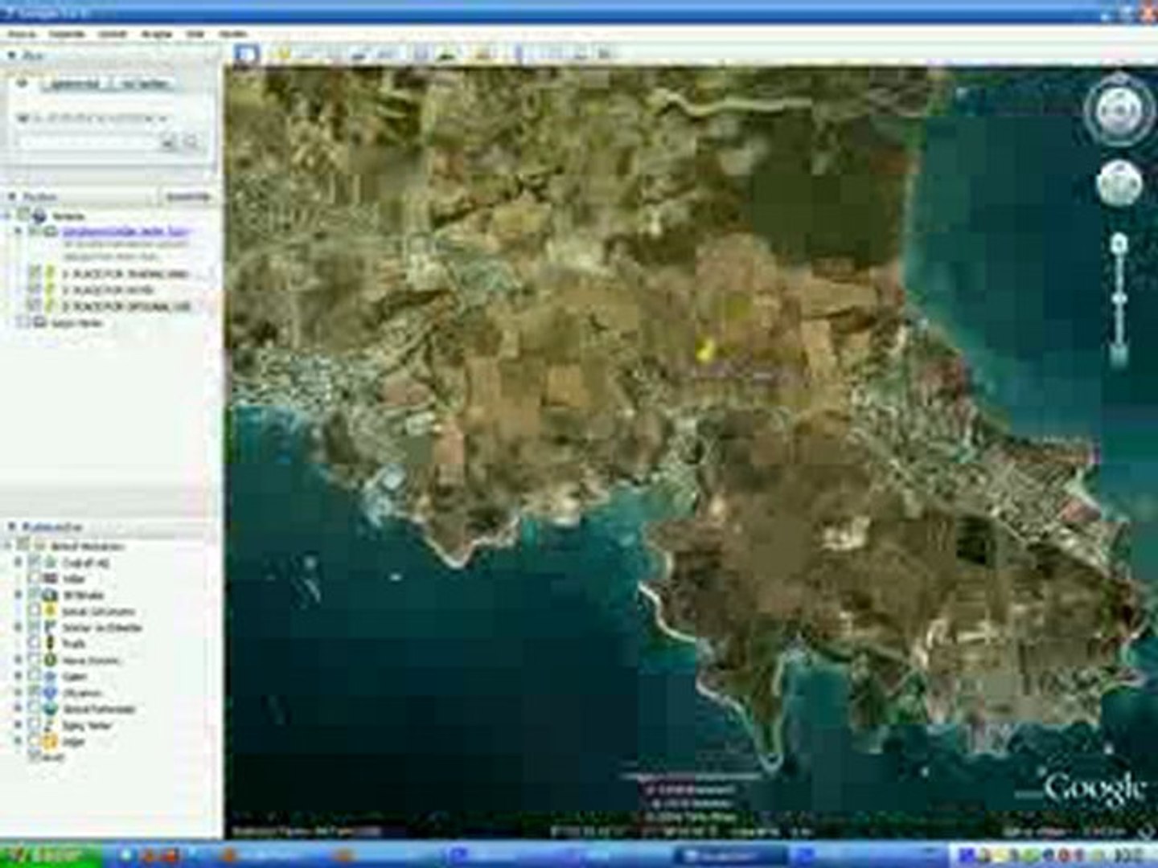Select the Ruler measuring tool icon
Viewport: 1158px width, 868px height.
coord(519,55)
